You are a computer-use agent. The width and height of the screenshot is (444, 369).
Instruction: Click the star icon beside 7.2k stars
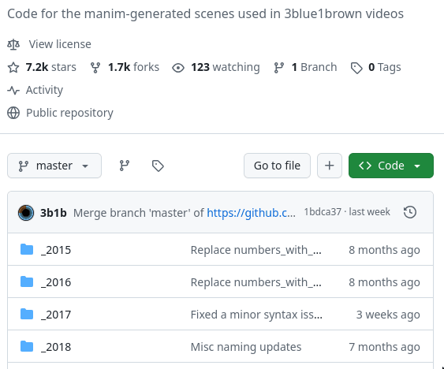(13, 67)
